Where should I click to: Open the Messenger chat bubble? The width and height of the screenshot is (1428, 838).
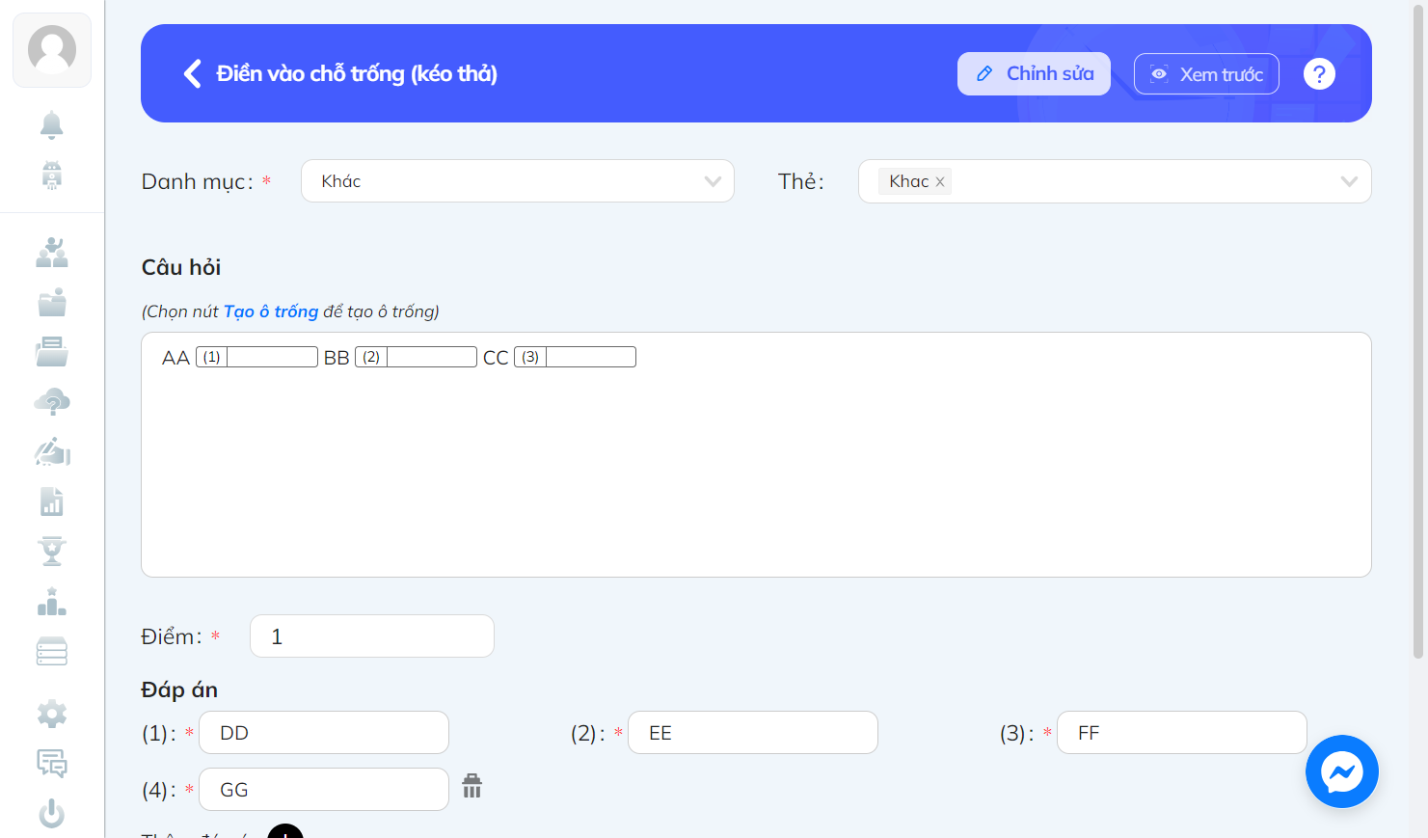coord(1342,771)
